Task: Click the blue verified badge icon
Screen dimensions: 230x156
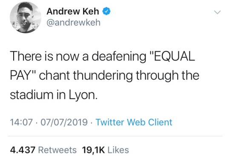Action: point(106,11)
